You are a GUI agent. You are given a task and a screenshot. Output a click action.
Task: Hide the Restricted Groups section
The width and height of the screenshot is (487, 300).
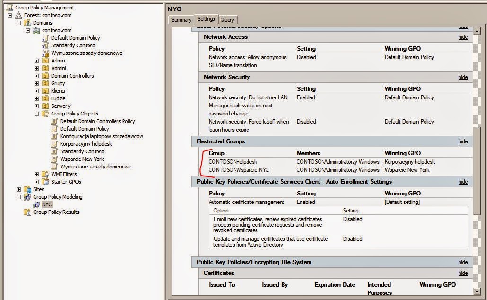463,141
